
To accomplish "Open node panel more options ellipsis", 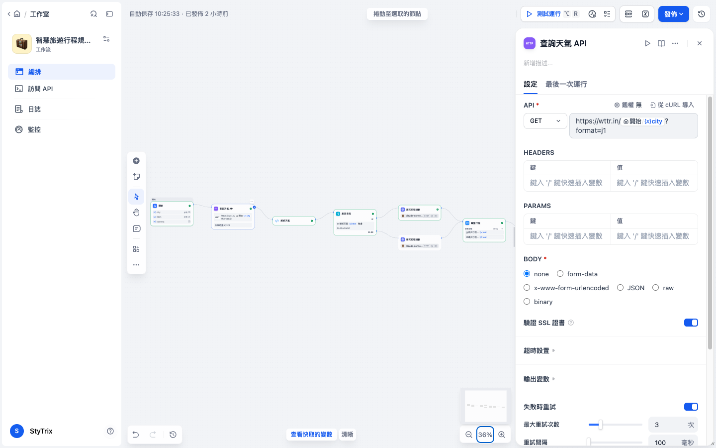I will coord(675,43).
